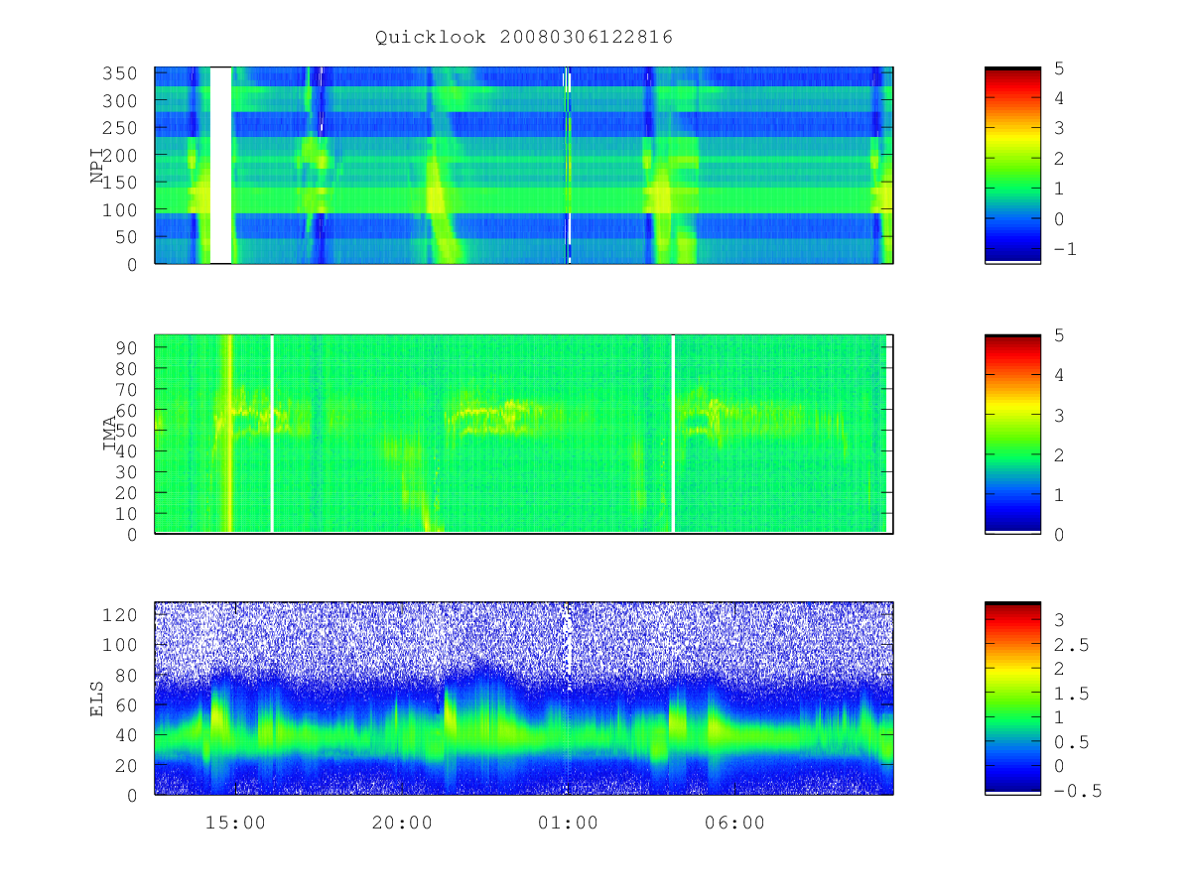Click the 20:00 time tick label
1191x893 pixels.
point(402,823)
